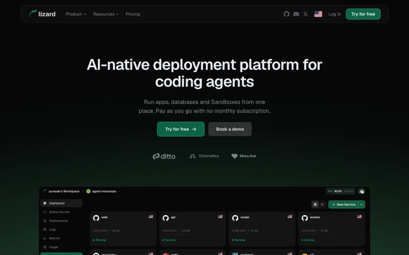Click the lizard logo in the header
This screenshot has width=409, height=255.
click(42, 14)
